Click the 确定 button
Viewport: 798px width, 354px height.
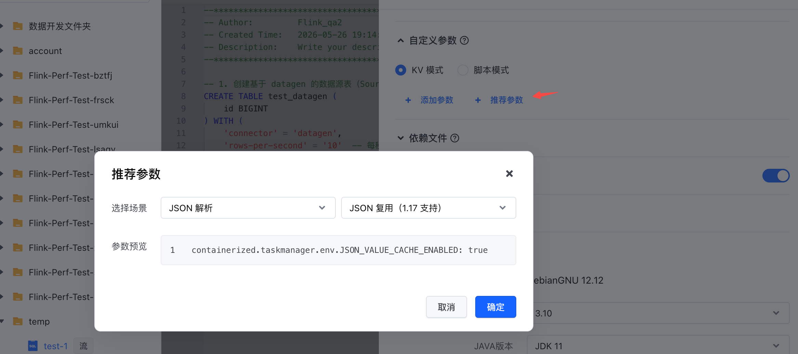pos(495,307)
